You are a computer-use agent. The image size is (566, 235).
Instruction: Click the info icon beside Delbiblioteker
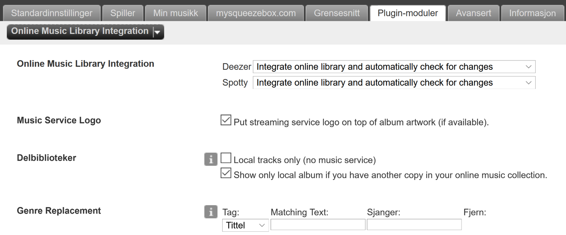pyautogui.click(x=210, y=159)
